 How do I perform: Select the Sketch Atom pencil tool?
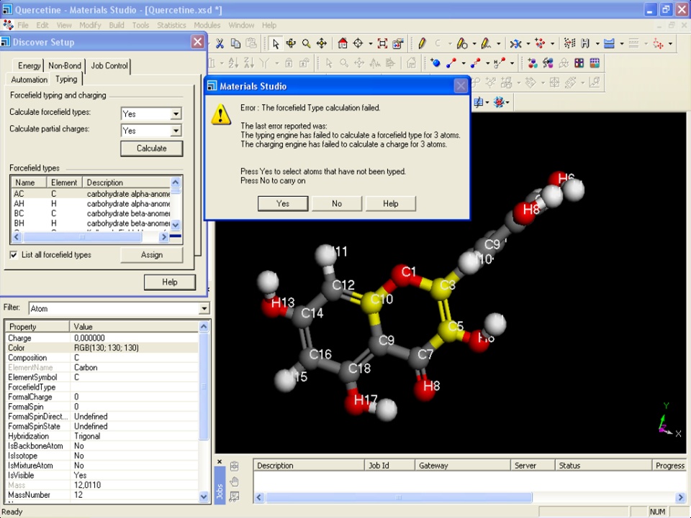point(422,43)
